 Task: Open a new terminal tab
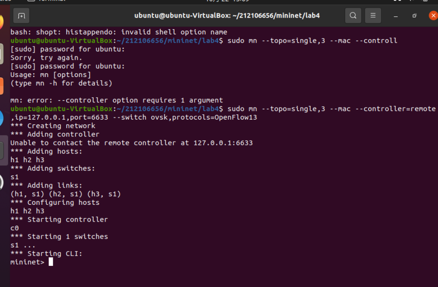(x=21, y=16)
